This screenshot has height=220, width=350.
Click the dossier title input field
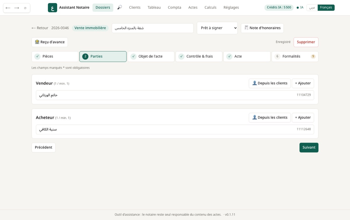tap(153, 28)
